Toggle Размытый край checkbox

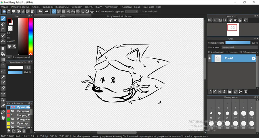140,12
